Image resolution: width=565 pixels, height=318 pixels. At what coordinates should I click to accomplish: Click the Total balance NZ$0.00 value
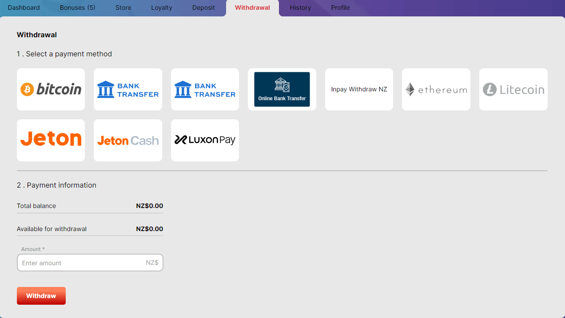[x=150, y=206]
